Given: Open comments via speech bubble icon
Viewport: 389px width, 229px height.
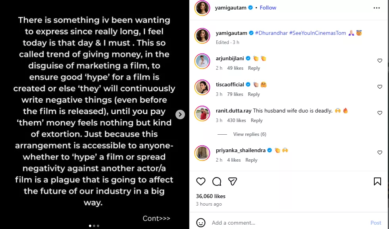Looking at the screenshot, I should click(217, 181).
